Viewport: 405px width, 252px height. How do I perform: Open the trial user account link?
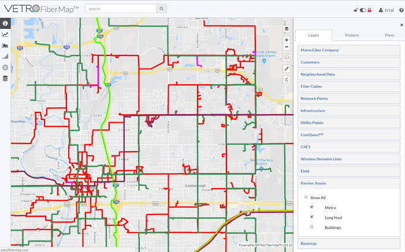(x=386, y=10)
